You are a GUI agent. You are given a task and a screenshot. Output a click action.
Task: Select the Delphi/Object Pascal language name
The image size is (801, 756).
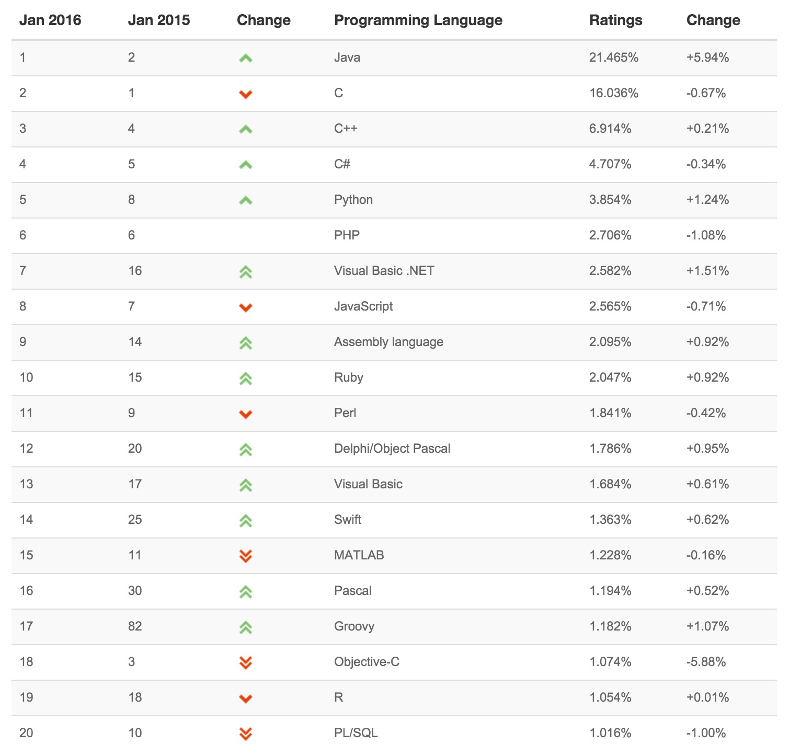click(x=392, y=449)
